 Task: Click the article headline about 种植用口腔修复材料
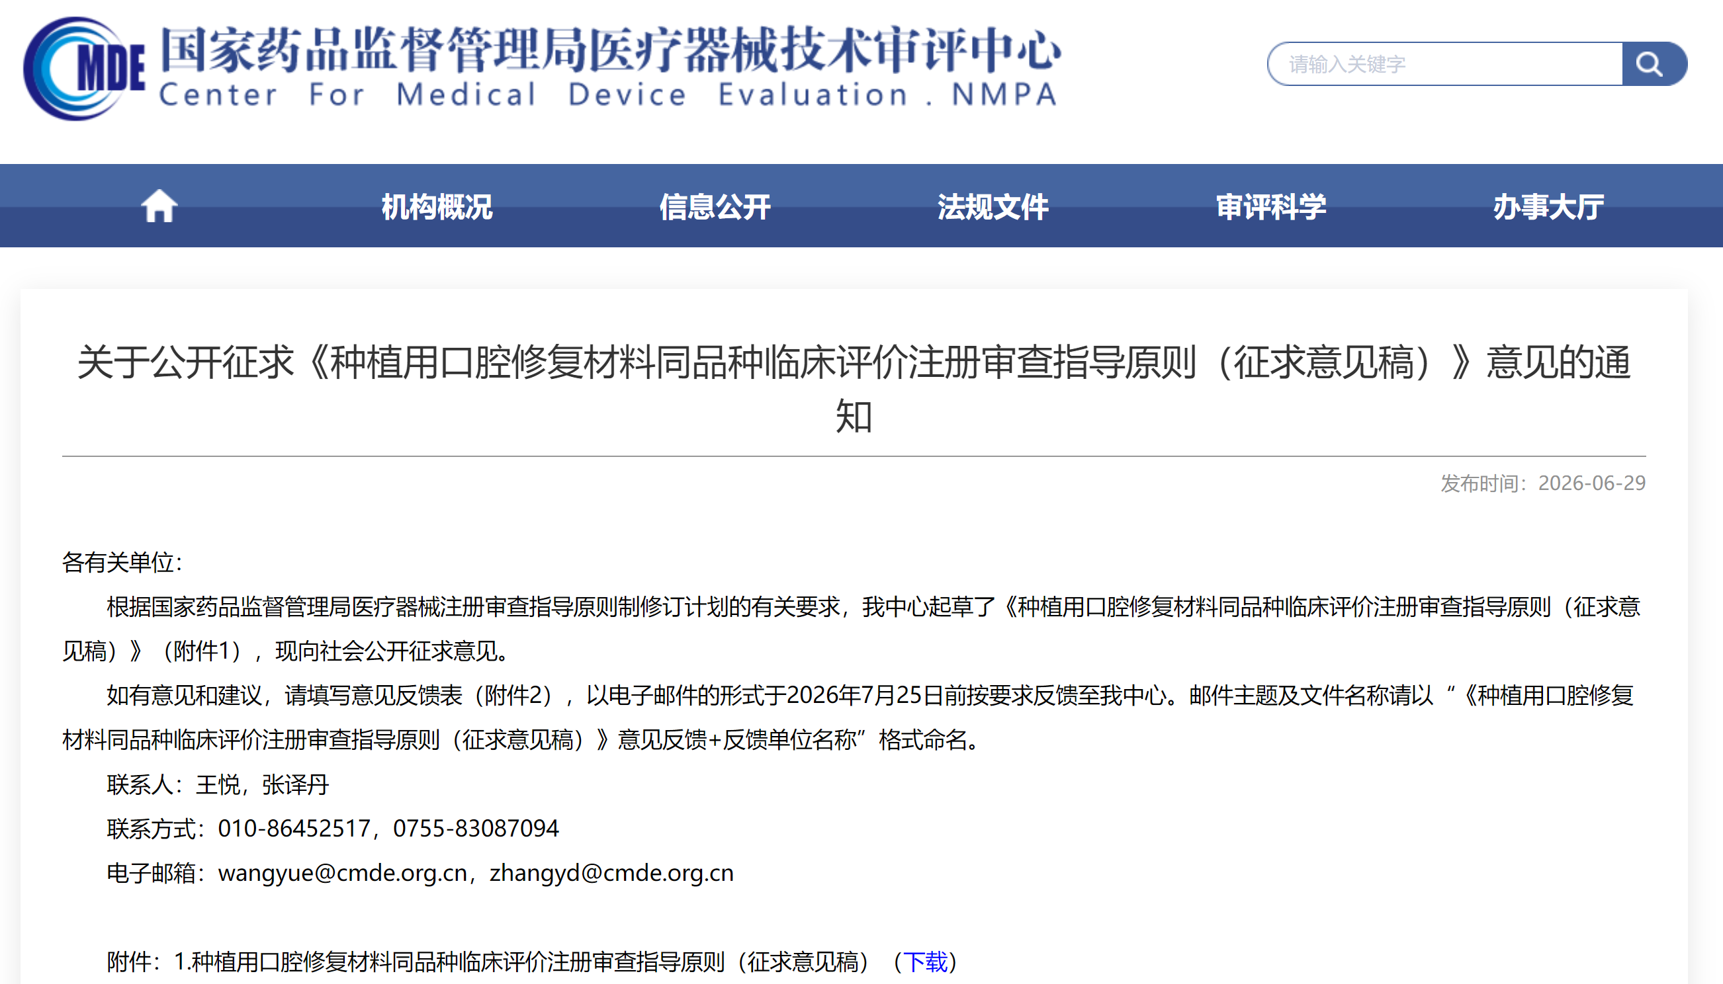point(854,389)
